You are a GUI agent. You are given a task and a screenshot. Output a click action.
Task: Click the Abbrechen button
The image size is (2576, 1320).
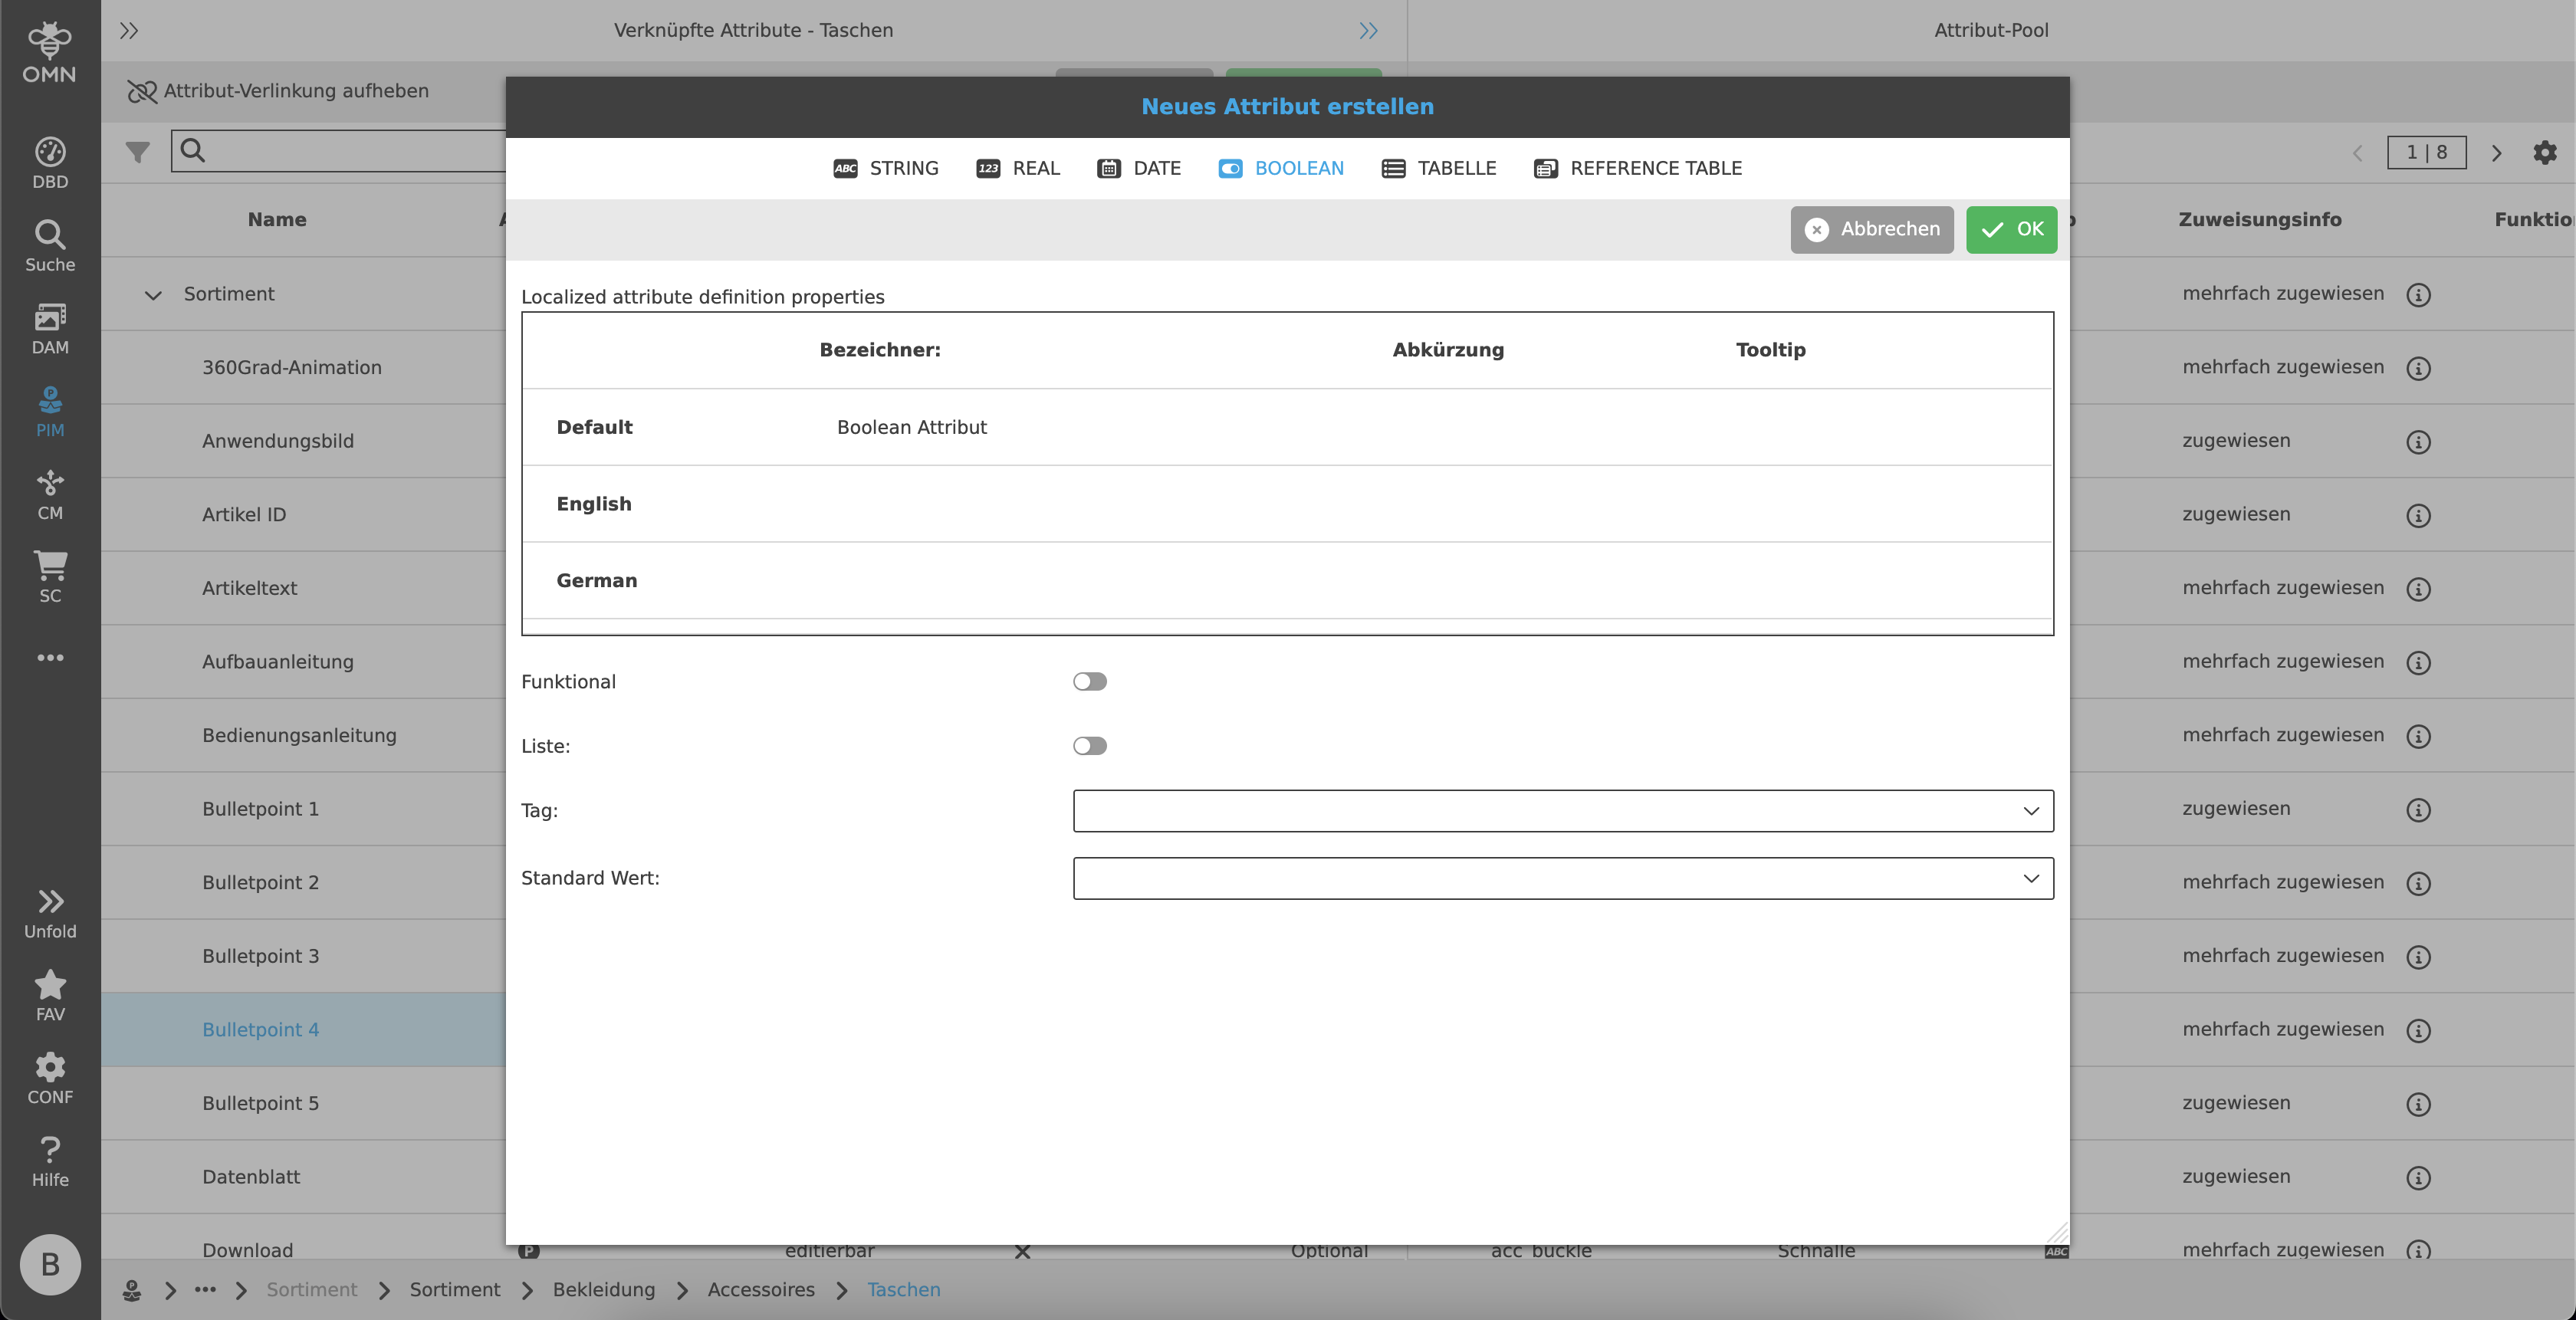pyautogui.click(x=1871, y=230)
